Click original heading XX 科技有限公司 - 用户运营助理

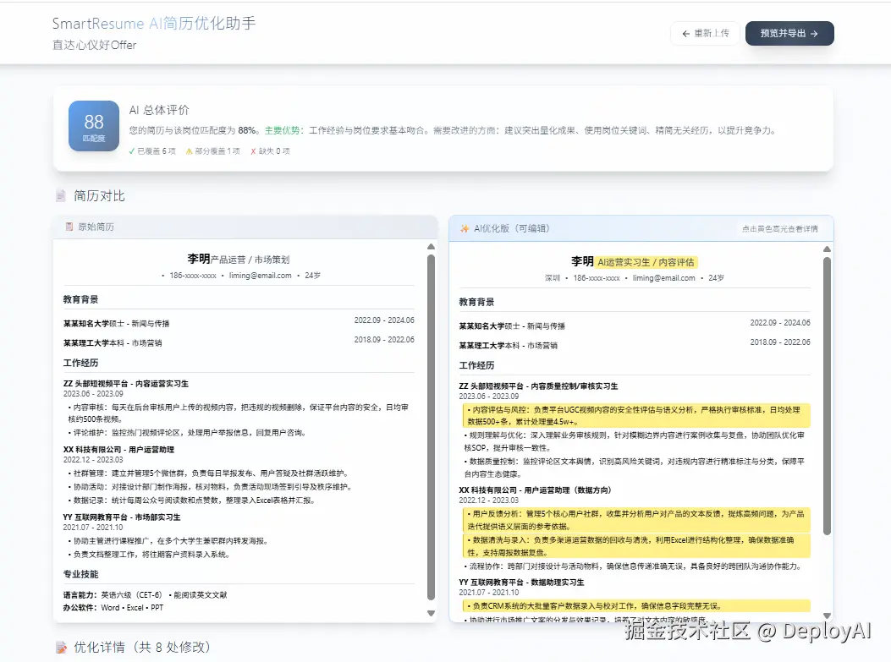click(118, 450)
